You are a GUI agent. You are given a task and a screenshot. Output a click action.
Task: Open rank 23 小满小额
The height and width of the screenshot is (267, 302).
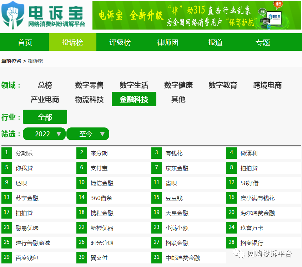pyautogui.click(x=188, y=228)
